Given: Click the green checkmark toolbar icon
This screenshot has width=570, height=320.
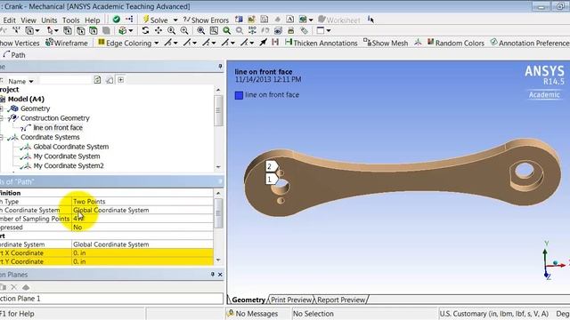Looking at the screenshot, I should click(x=117, y=20).
